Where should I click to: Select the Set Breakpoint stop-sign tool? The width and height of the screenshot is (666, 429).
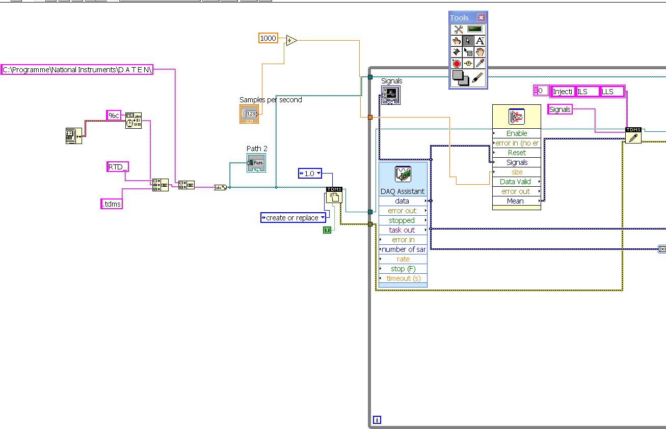[457, 63]
